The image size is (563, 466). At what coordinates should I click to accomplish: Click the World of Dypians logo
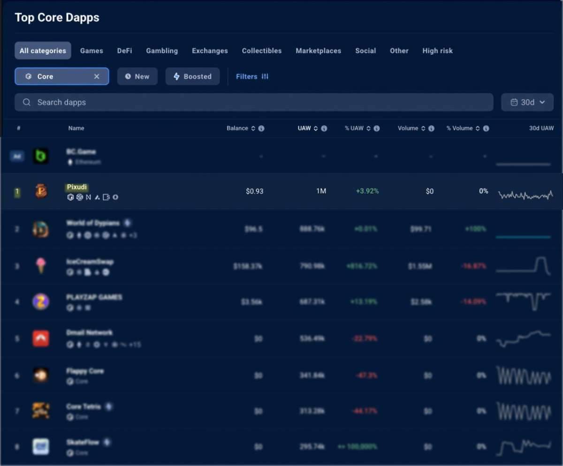tap(41, 229)
